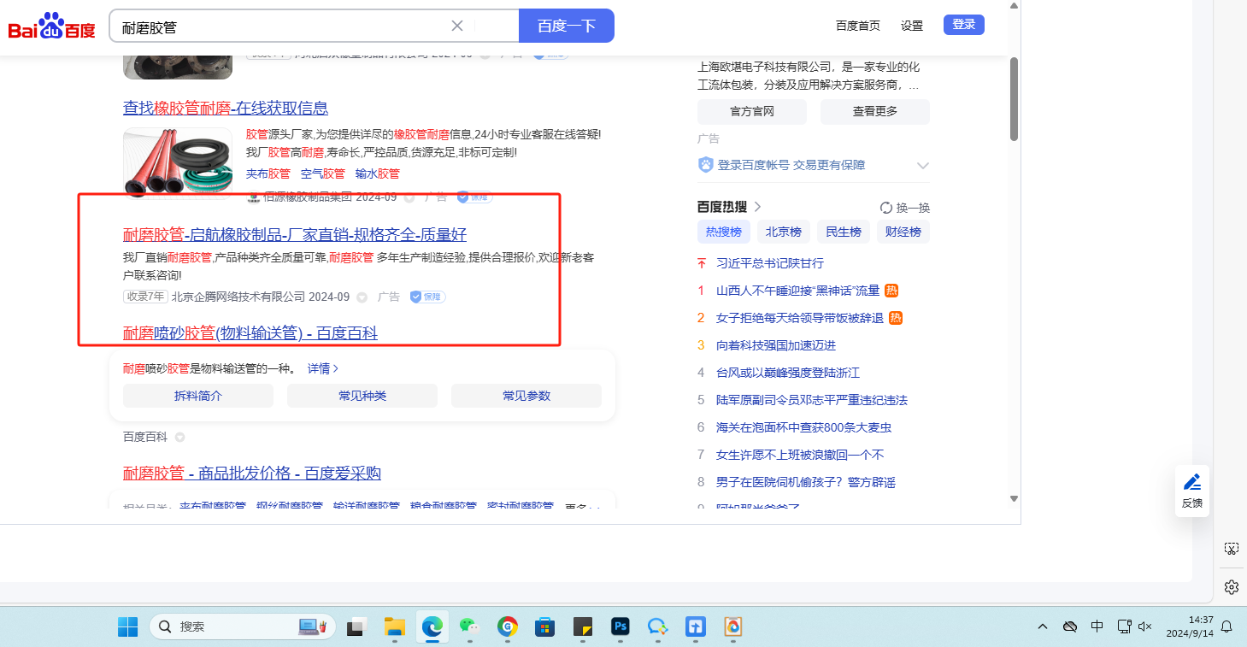Expand dropdown beside 北京企腾网络技术有限公司 2024-09
1247x647 pixels.
tap(362, 297)
